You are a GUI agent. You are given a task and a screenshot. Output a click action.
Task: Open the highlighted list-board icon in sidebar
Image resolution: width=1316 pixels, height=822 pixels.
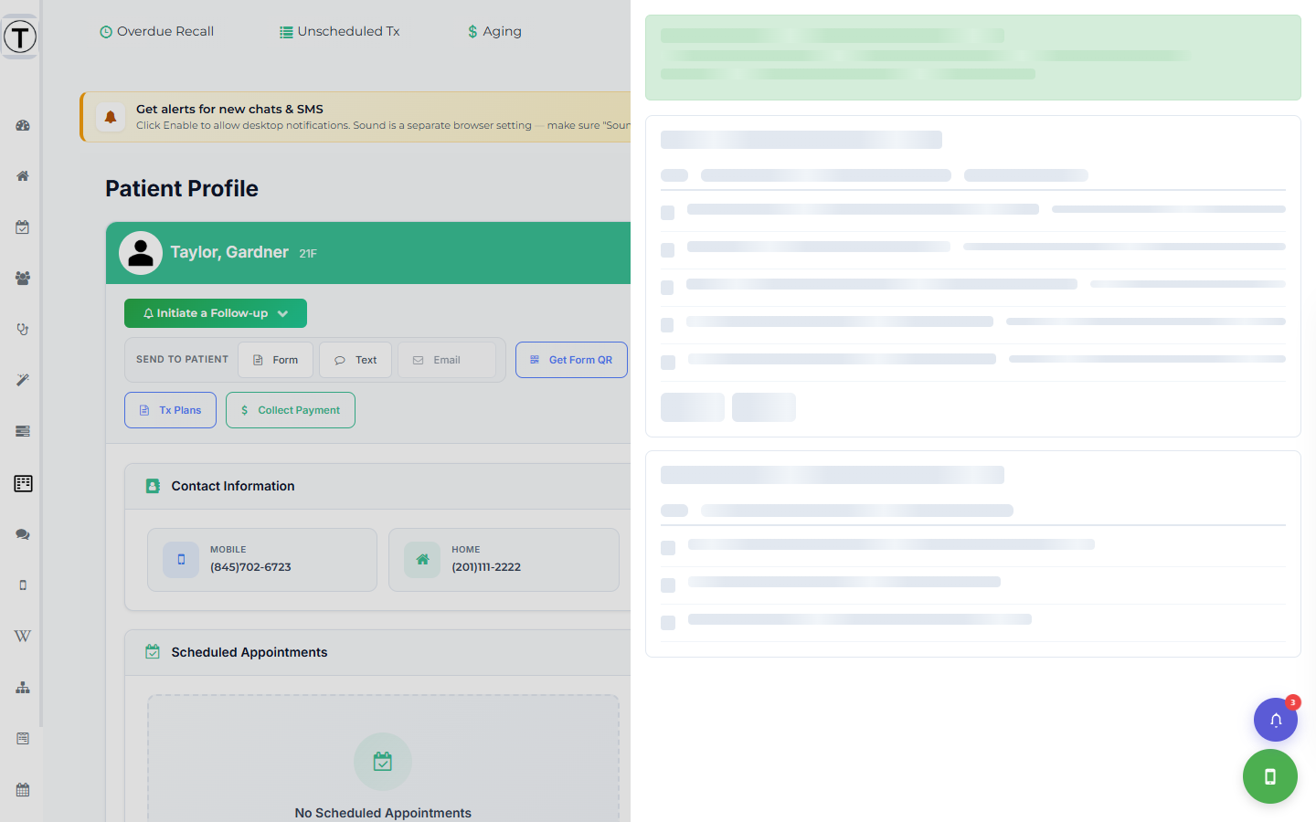tap(23, 483)
